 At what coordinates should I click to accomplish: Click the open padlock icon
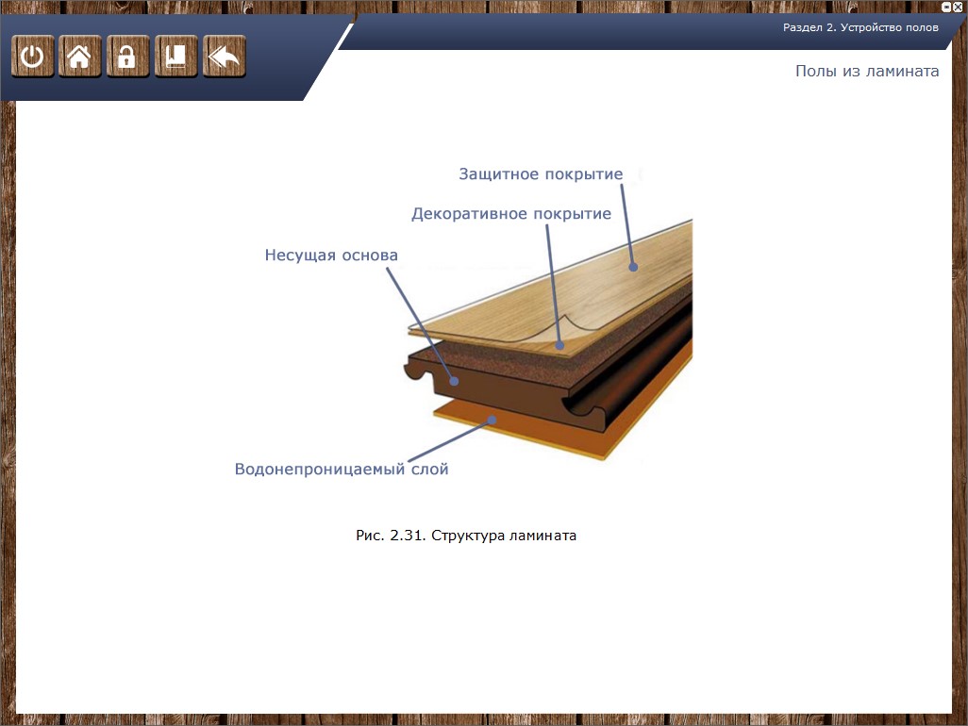click(x=127, y=57)
